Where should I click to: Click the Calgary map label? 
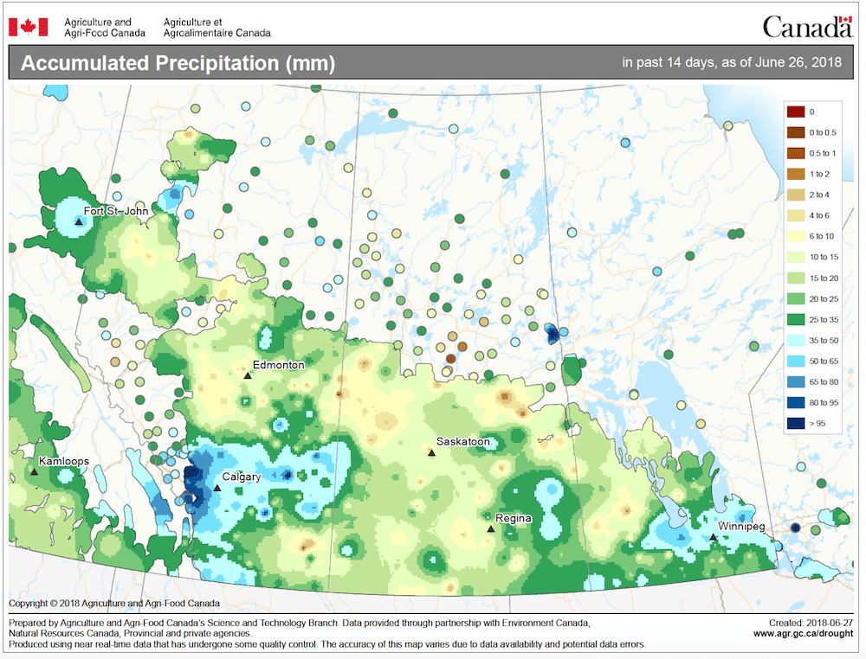[x=242, y=477]
